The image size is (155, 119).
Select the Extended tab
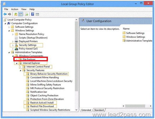point(86,110)
